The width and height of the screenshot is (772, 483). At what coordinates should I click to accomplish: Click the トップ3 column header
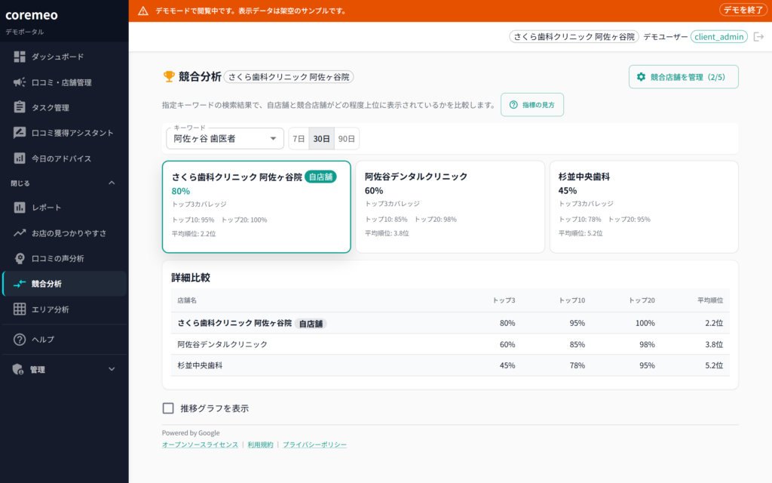coord(504,300)
